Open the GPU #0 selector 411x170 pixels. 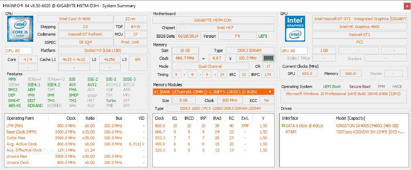pyautogui.click(x=294, y=51)
